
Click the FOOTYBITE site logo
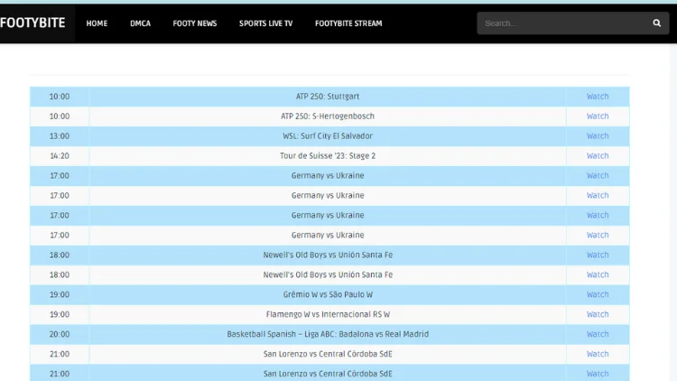tap(33, 23)
